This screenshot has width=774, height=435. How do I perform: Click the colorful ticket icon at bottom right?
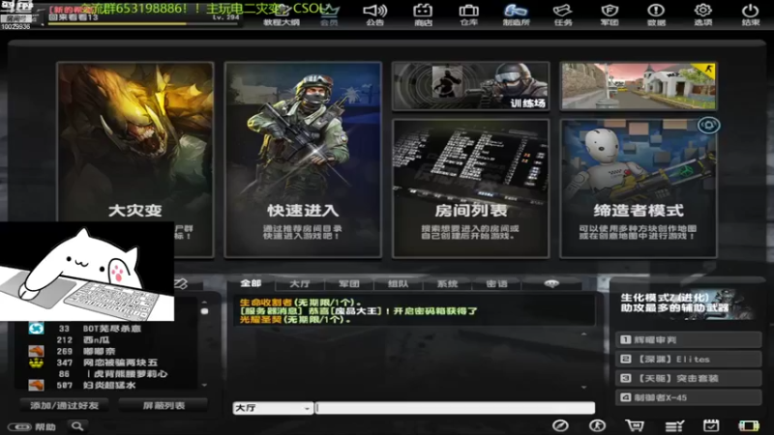[749, 426]
